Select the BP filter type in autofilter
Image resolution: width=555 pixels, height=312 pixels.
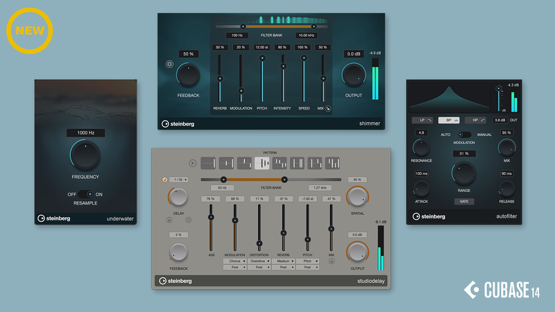(449, 120)
